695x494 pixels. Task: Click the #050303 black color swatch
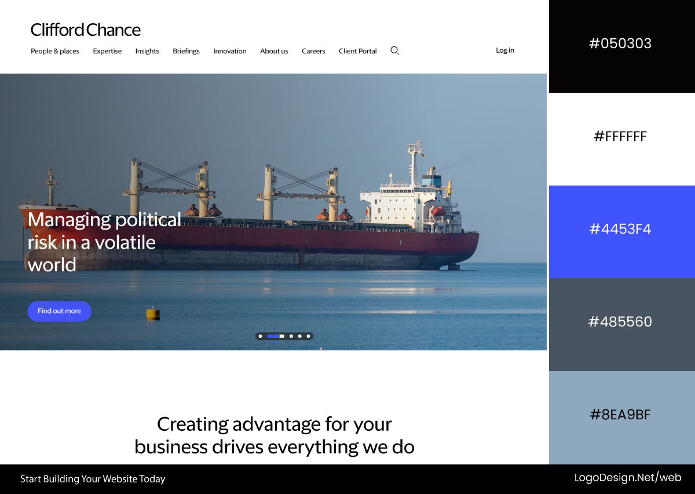[622, 46]
